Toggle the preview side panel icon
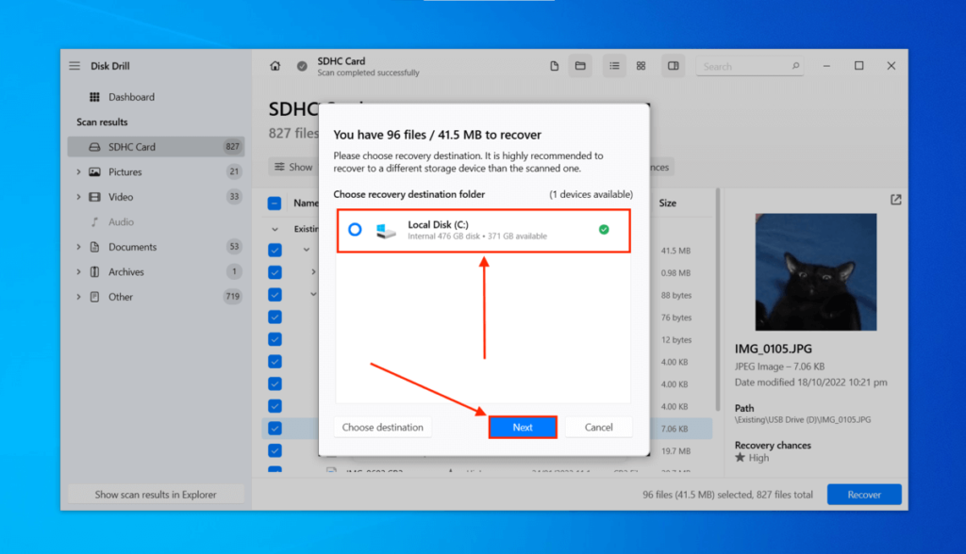966x554 pixels. tap(673, 66)
